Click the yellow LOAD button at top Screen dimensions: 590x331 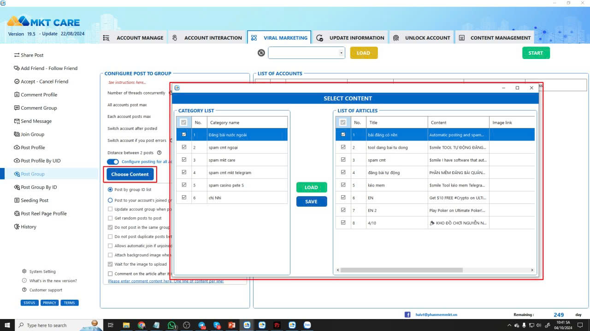[364, 53]
